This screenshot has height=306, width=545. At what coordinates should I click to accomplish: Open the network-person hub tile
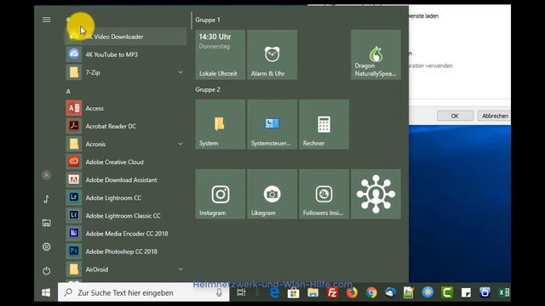(376, 194)
